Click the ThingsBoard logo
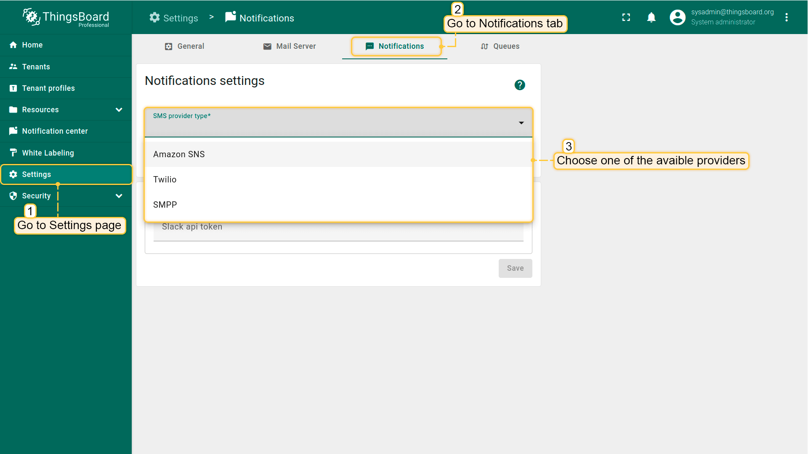 [x=66, y=17]
